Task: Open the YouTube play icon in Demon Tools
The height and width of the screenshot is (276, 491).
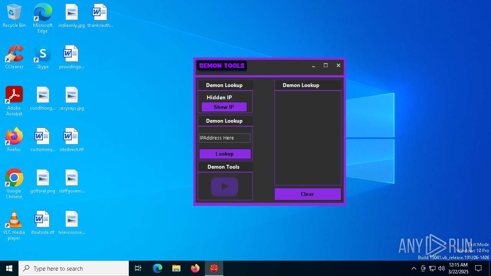Action: click(224, 187)
